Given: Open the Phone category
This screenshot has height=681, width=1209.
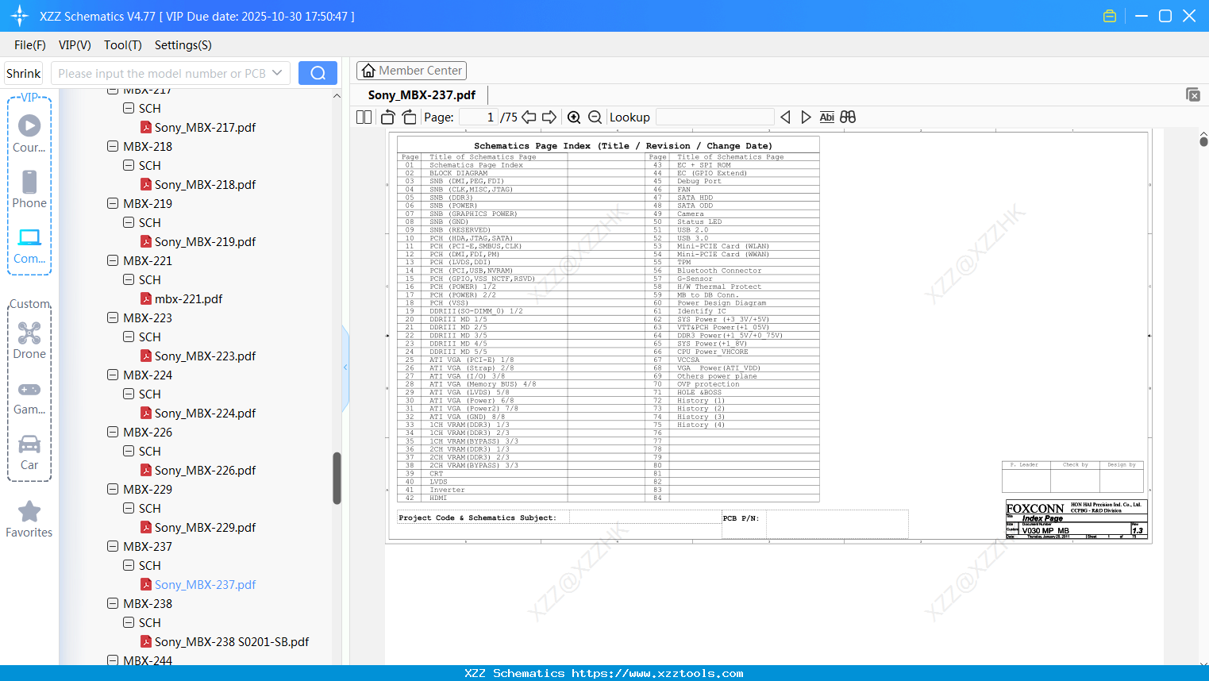Looking at the screenshot, I should coord(29,189).
